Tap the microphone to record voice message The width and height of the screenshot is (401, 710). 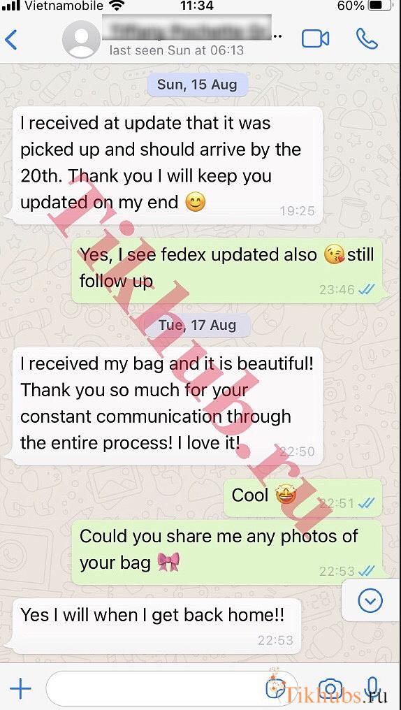click(x=373, y=689)
